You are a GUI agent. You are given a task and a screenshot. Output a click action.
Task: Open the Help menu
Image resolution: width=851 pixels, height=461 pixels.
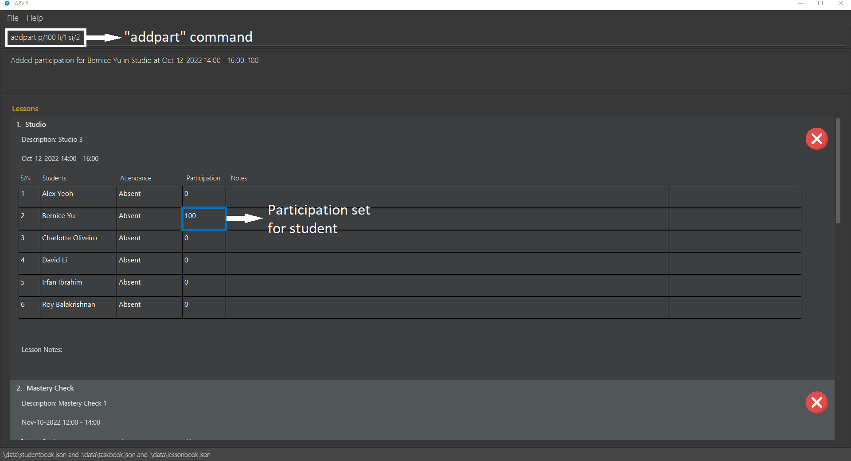click(35, 18)
